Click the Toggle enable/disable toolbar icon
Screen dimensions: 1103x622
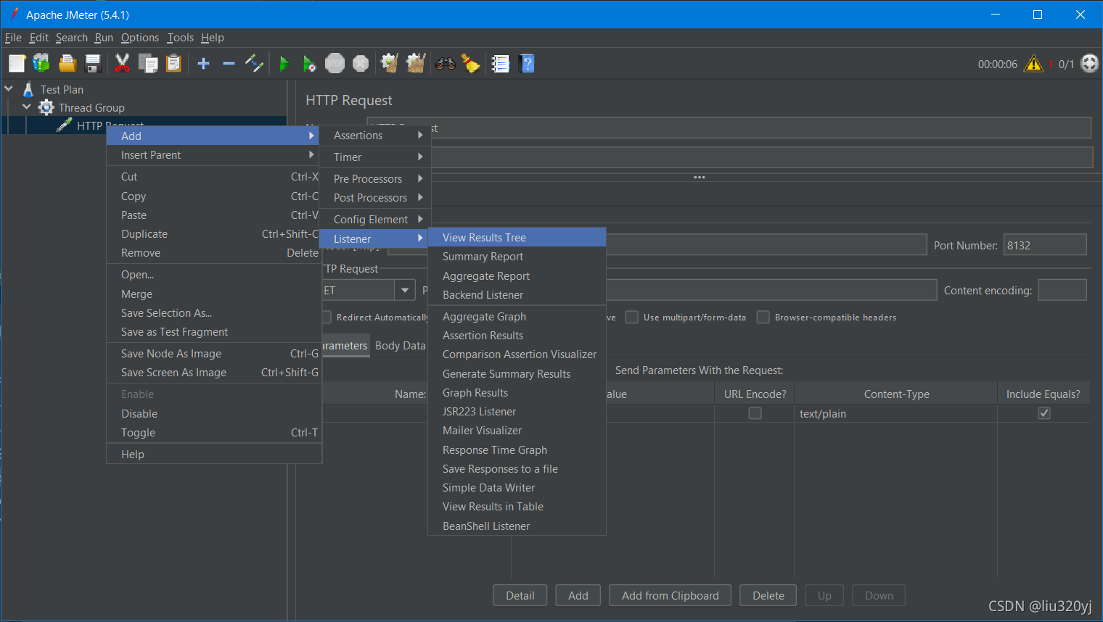click(x=254, y=64)
